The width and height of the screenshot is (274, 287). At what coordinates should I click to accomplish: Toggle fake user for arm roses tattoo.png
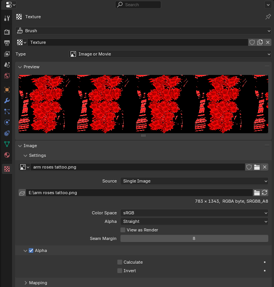point(249,167)
